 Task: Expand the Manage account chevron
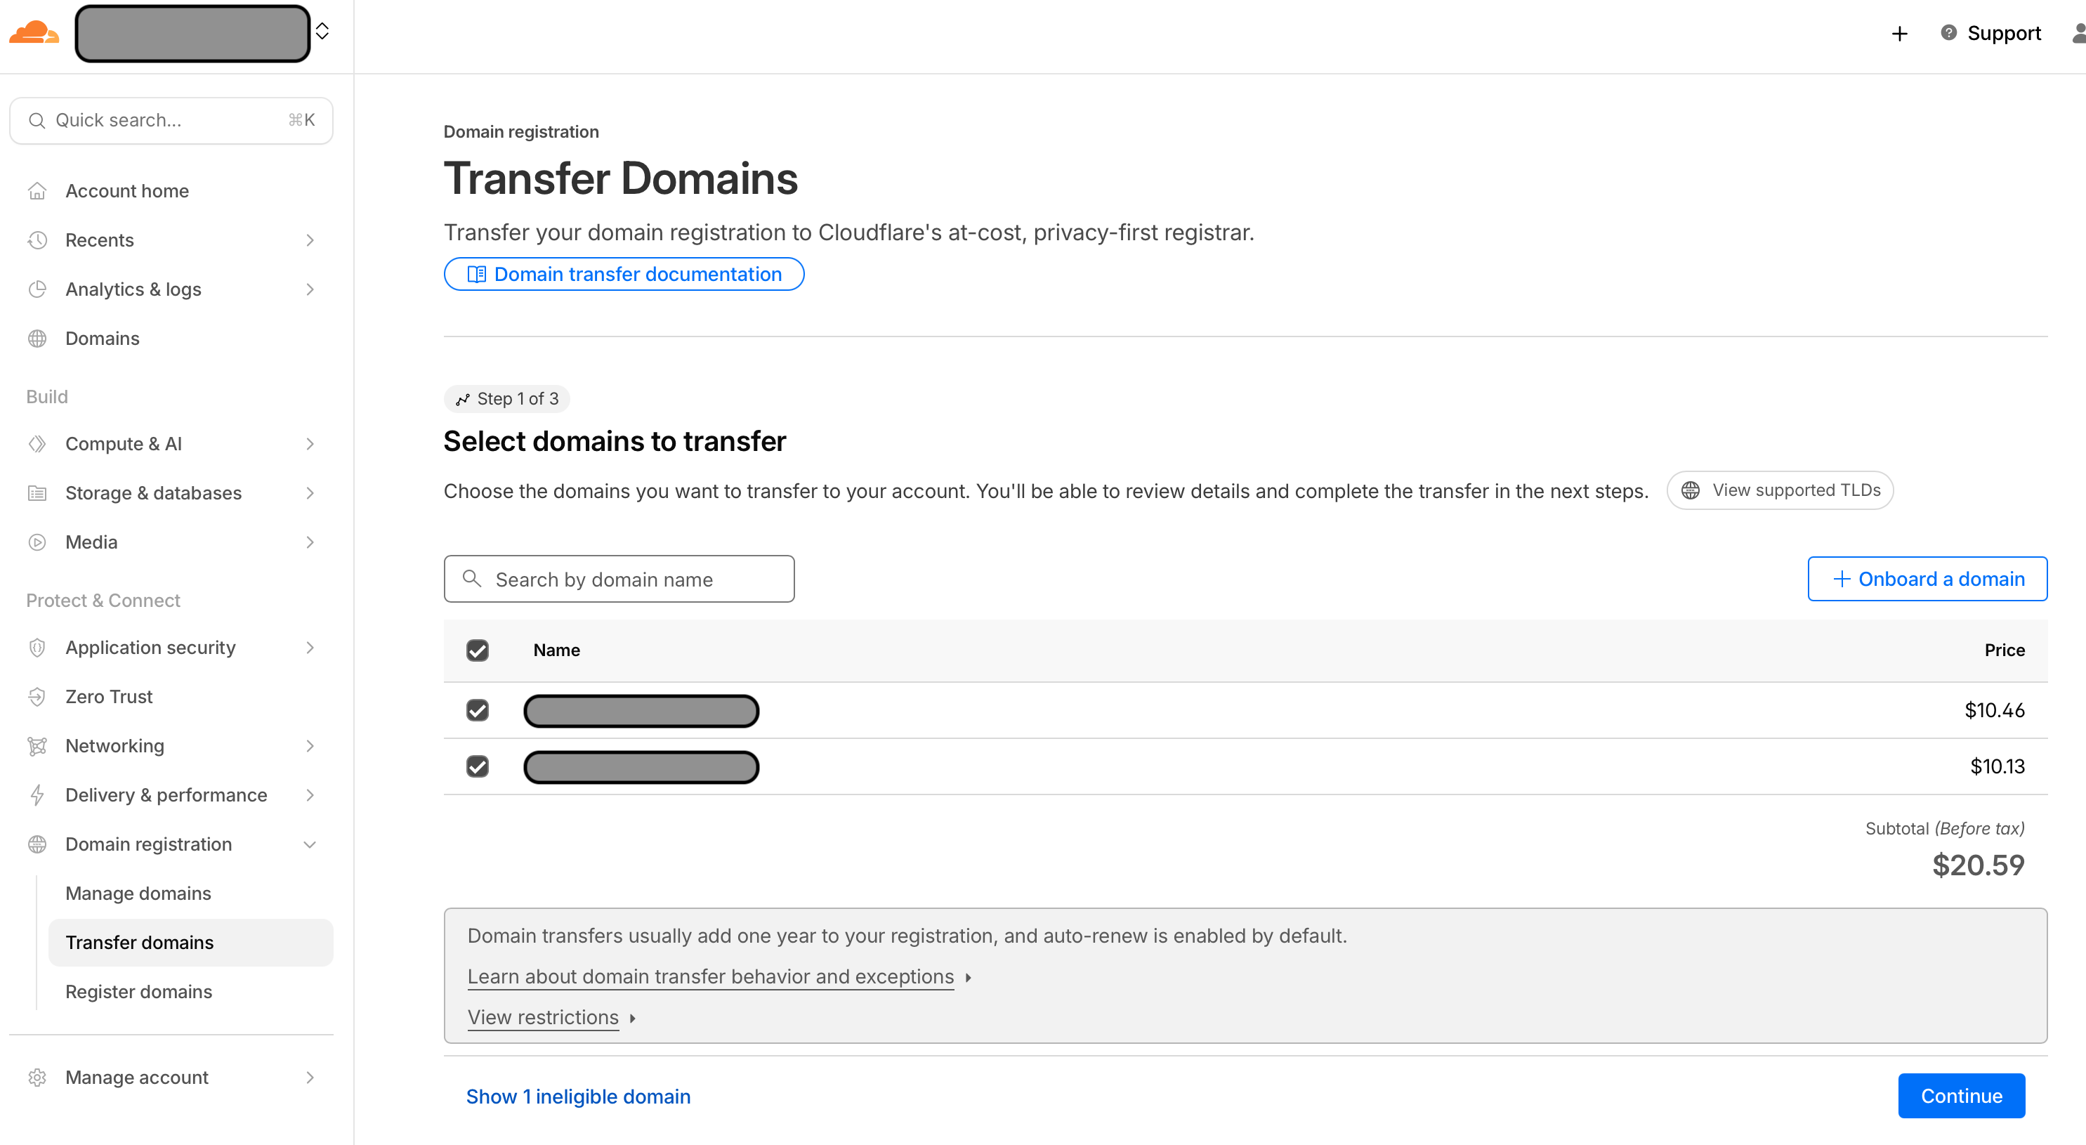point(310,1078)
